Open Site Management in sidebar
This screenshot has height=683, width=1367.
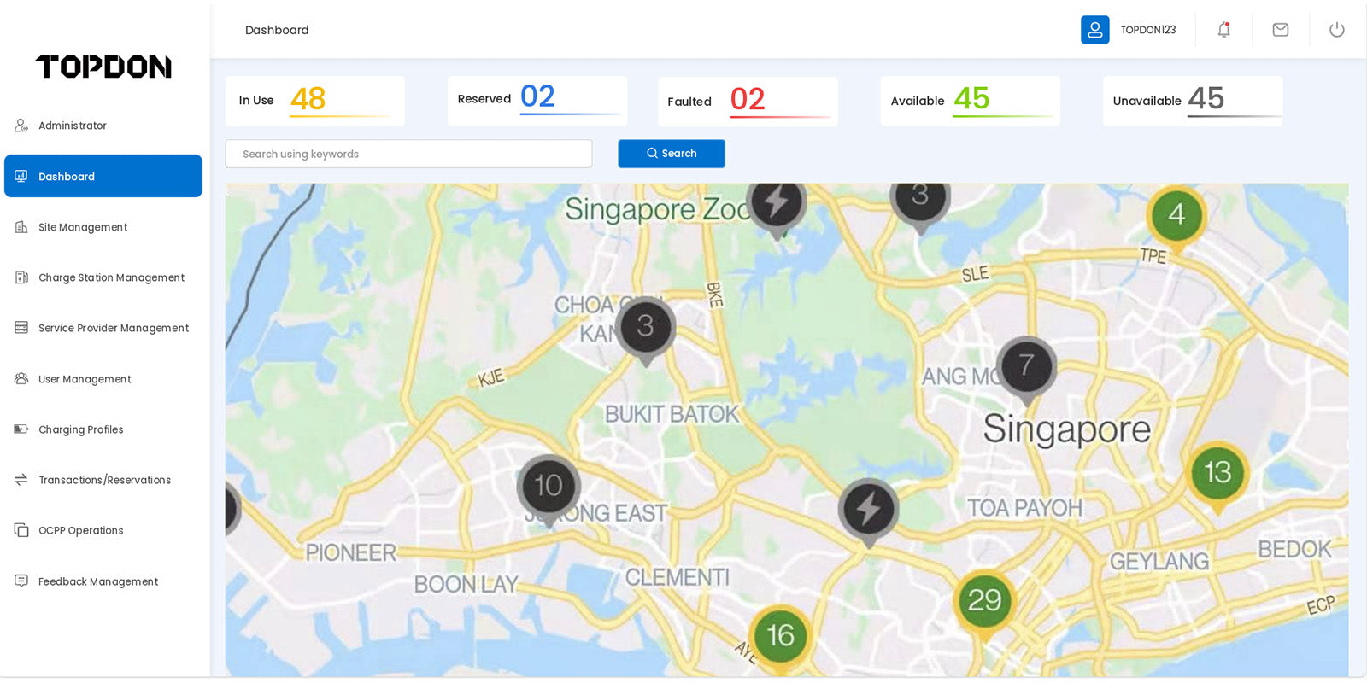(x=83, y=227)
